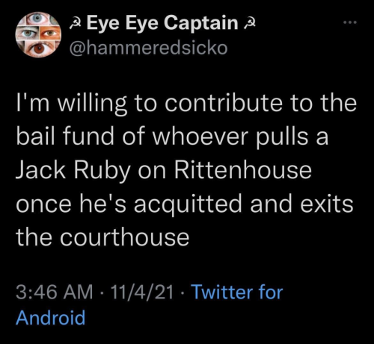This screenshot has height=344, width=374.
Task: Click the word Android in the source label
Action: pos(51,318)
